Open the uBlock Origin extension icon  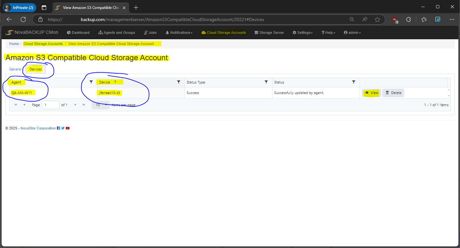(395, 20)
